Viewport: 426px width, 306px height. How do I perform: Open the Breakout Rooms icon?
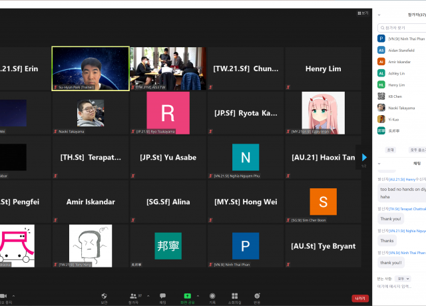tap(234, 296)
